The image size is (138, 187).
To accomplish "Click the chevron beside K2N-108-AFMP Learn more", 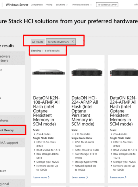I will tap(49, 177).
